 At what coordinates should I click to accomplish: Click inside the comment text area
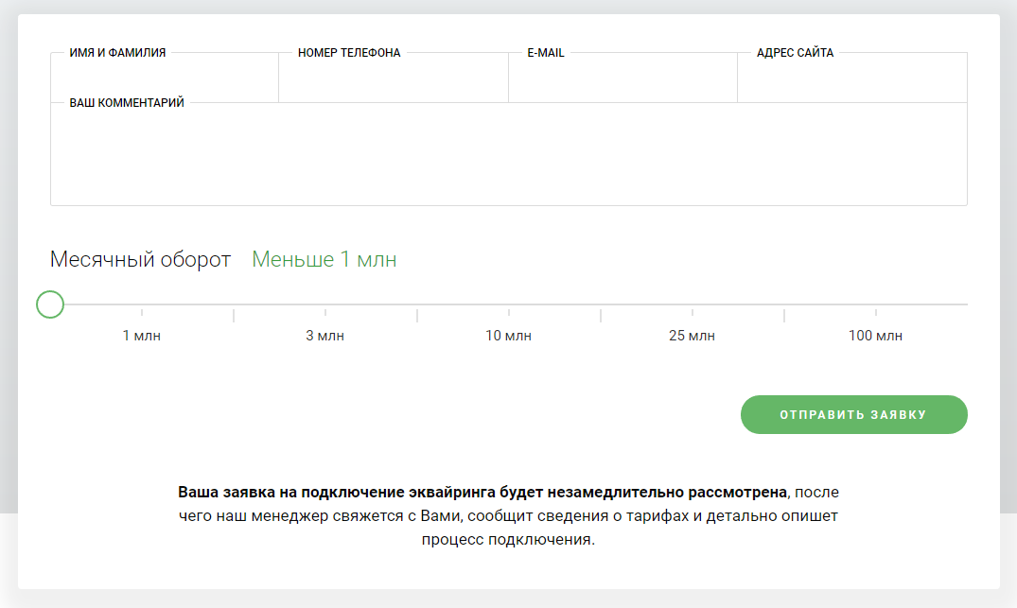click(508, 156)
